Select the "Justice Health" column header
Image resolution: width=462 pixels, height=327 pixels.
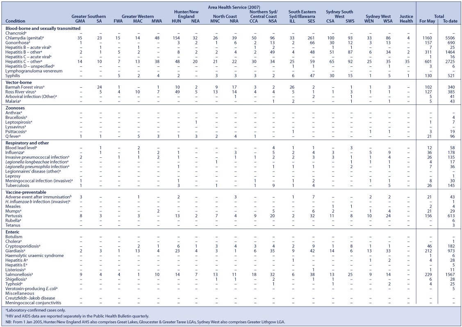pos(406,19)
